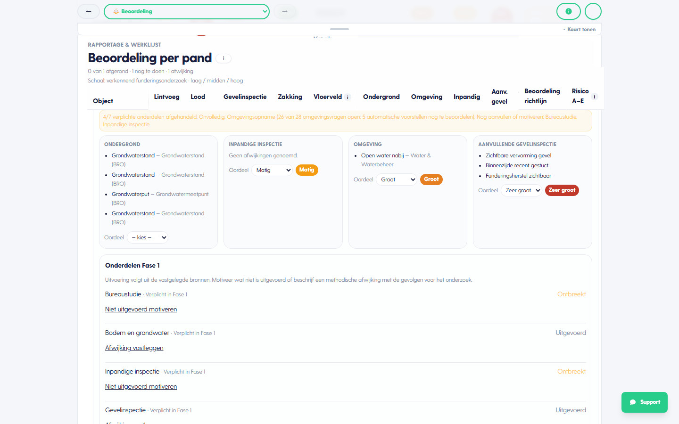This screenshot has height=424, width=679.
Task: Show info for the Risico A–E column
Action: [595, 97]
